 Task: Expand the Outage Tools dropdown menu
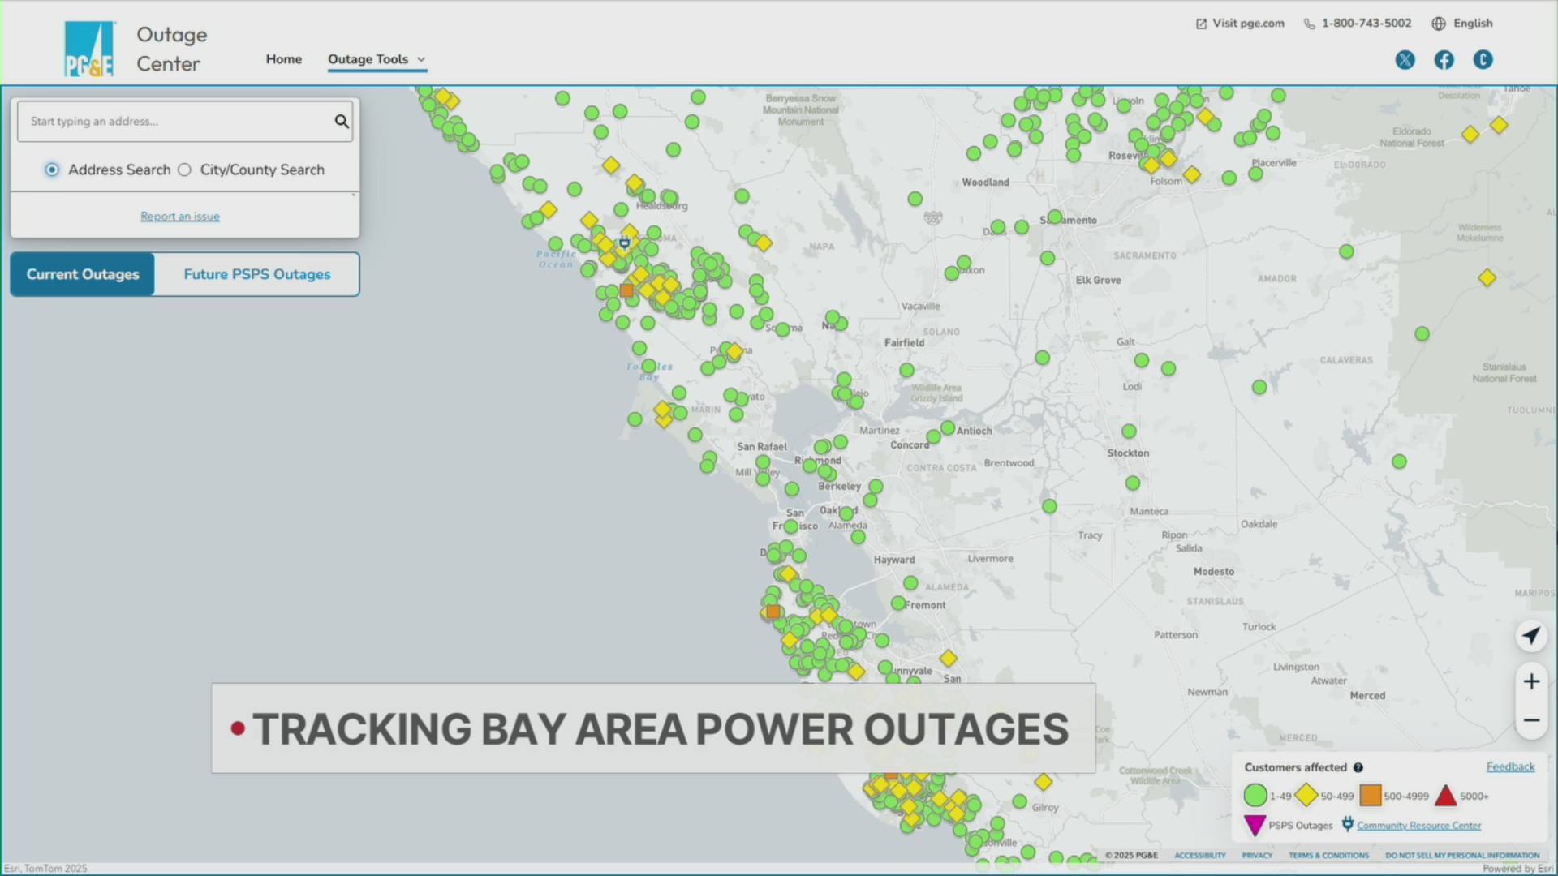pos(377,59)
